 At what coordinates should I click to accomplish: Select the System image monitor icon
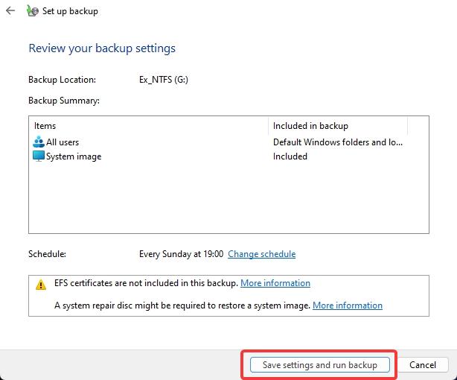click(39, 156)
